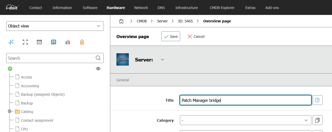Click the Title input field
332x132 pixels.
click(x=246, y=100)
